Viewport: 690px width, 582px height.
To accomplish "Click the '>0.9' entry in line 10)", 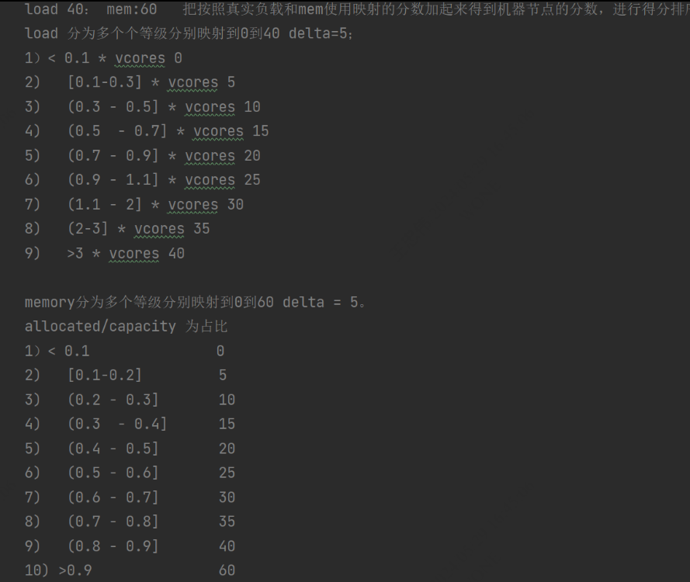I will (x=75, y=570).
